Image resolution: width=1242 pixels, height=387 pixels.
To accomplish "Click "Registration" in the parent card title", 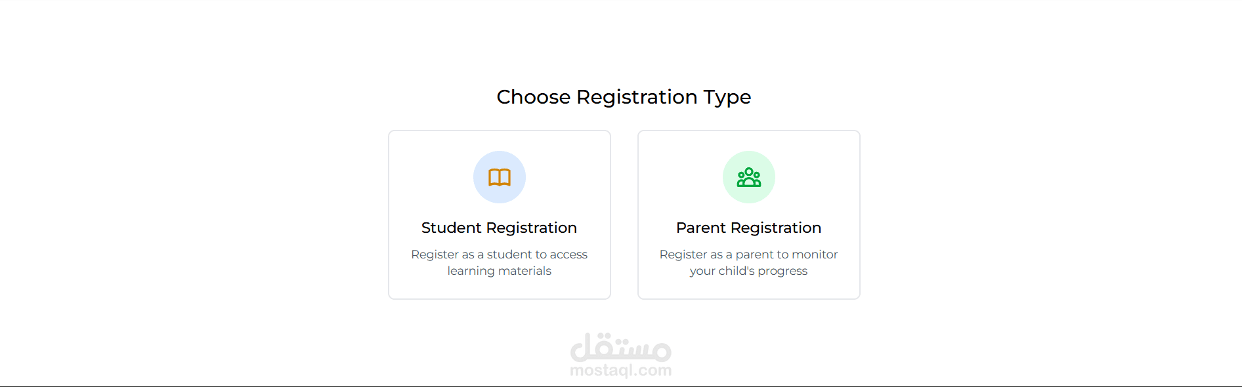I will coord(776,228).
